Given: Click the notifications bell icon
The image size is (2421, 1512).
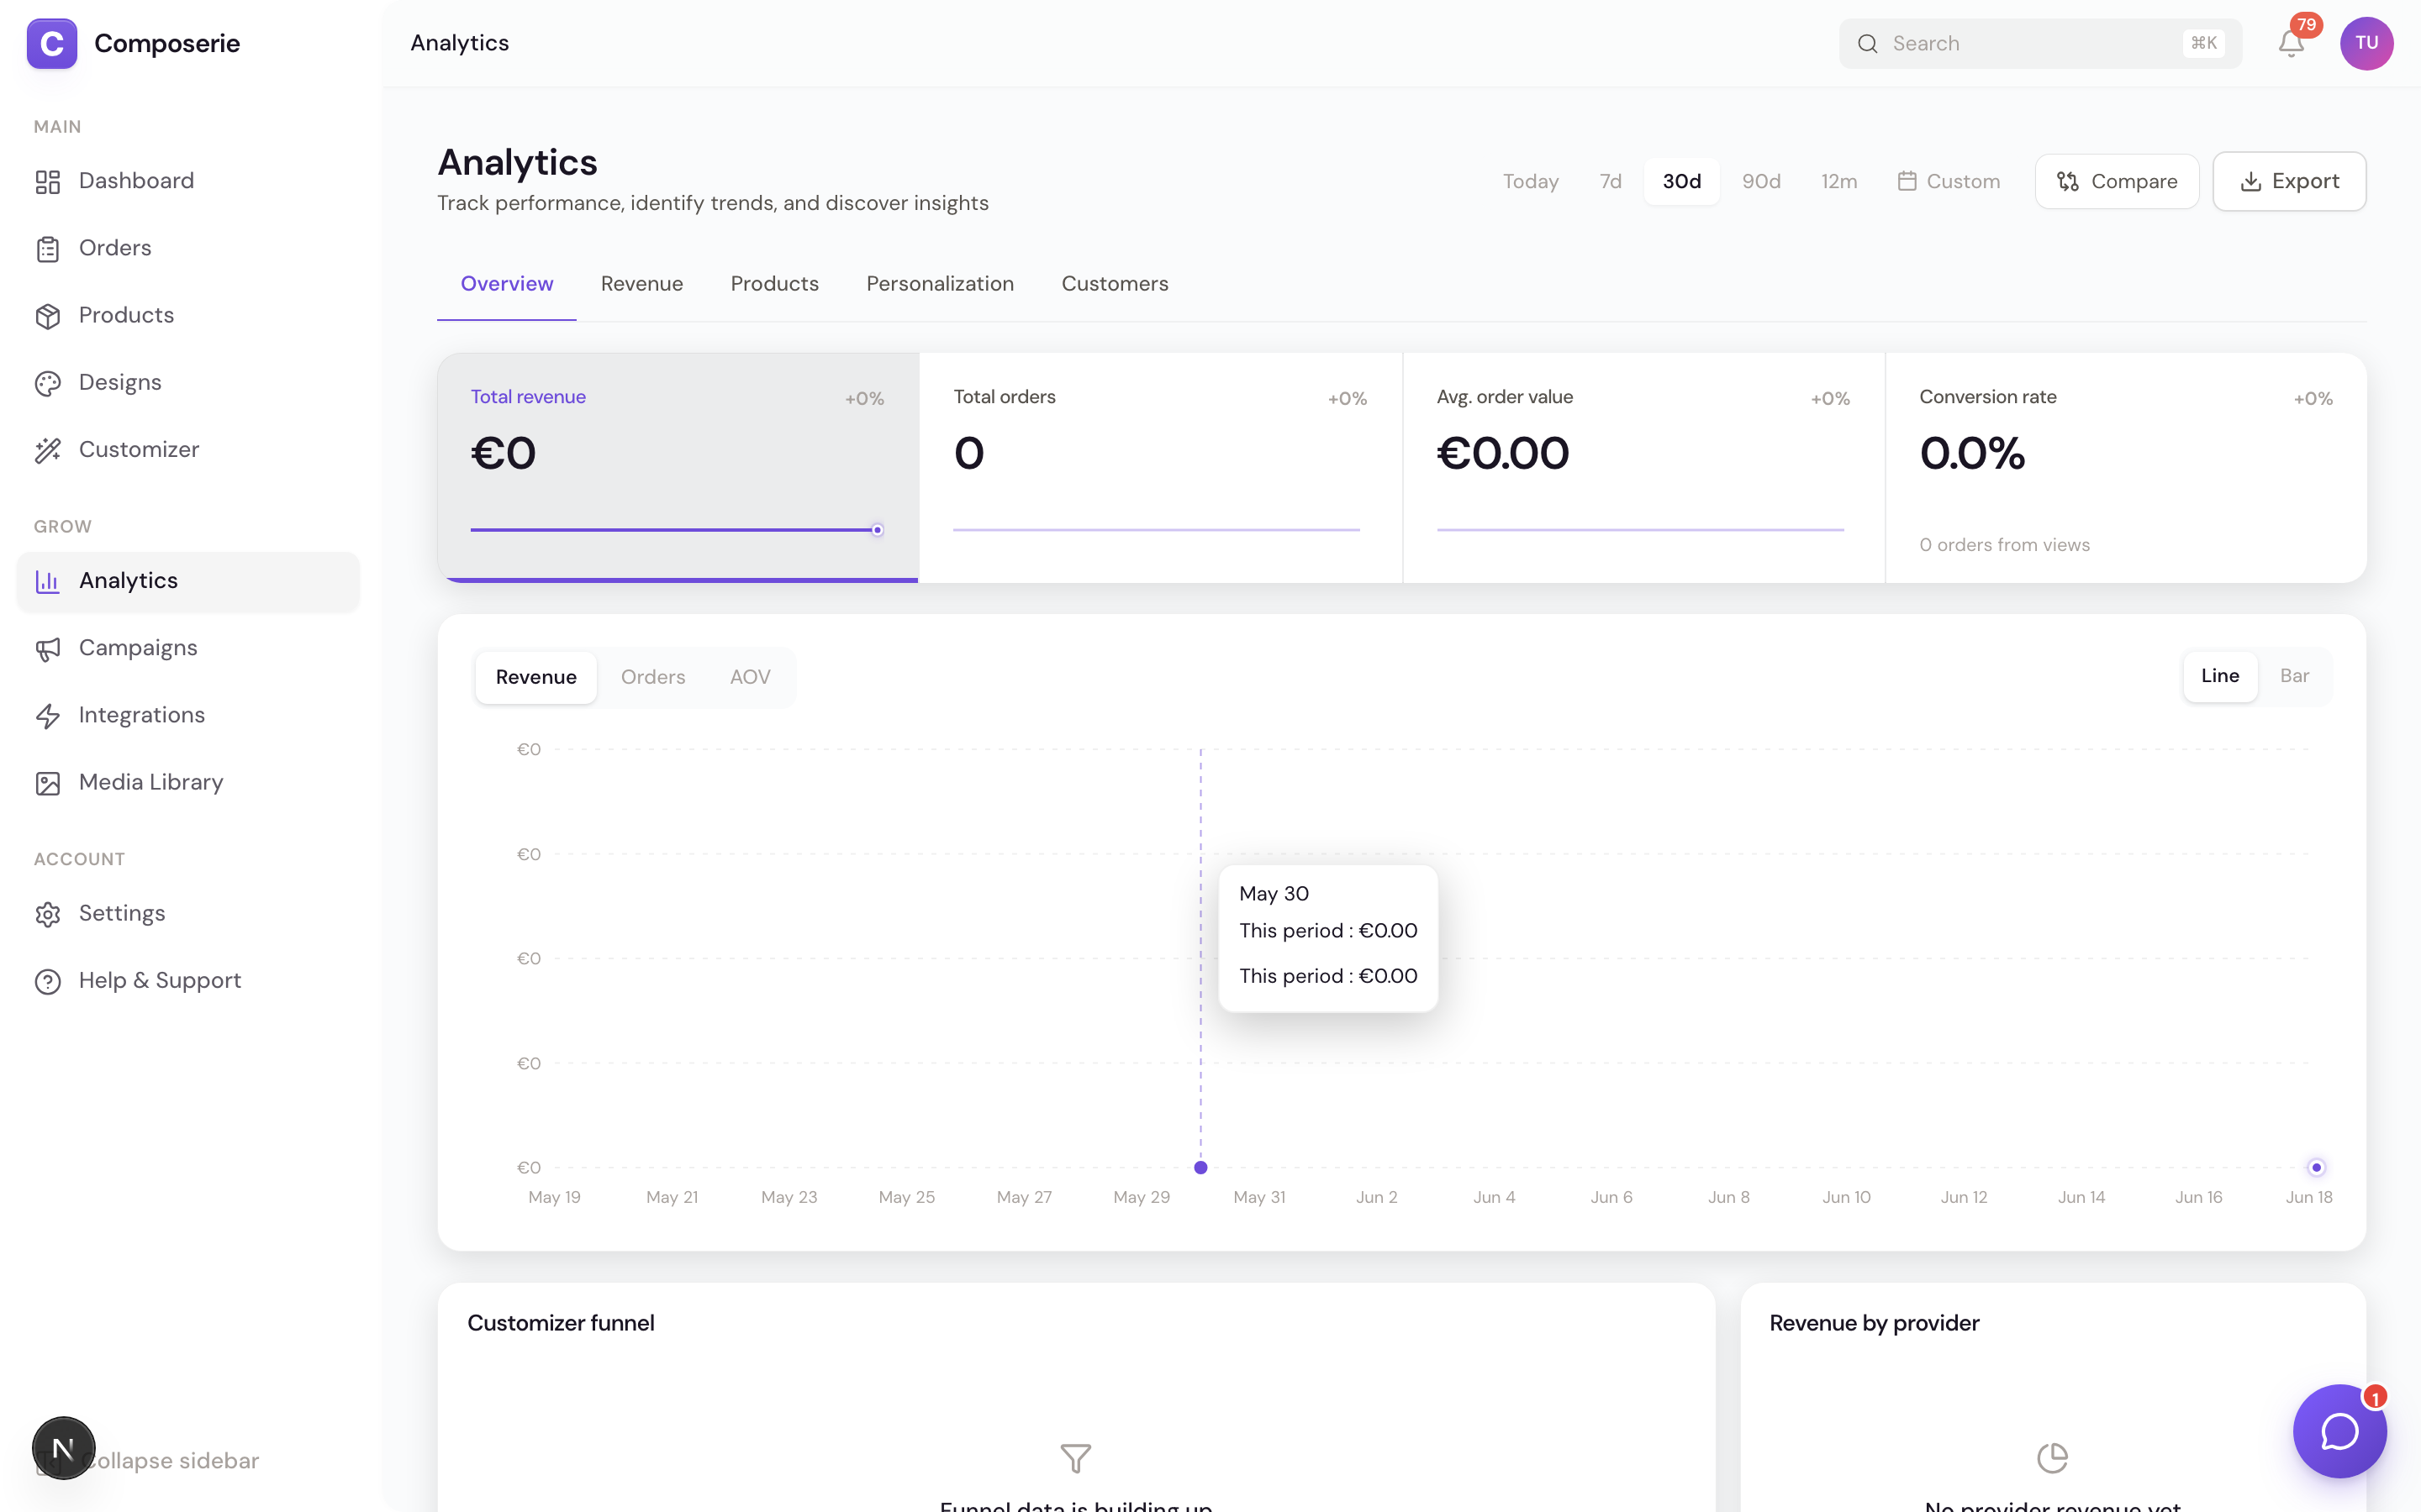Looking at the screenshot, I should click(x=2291, y=43).
